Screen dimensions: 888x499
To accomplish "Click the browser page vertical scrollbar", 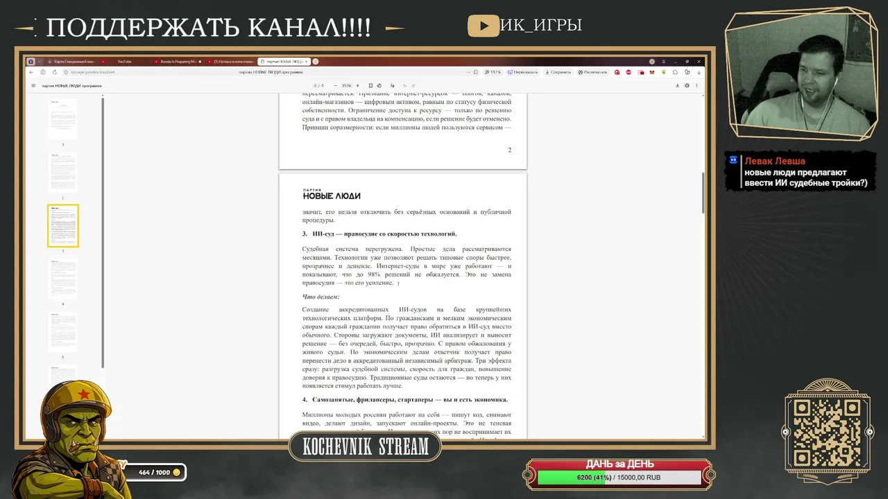I will (702, 193).
